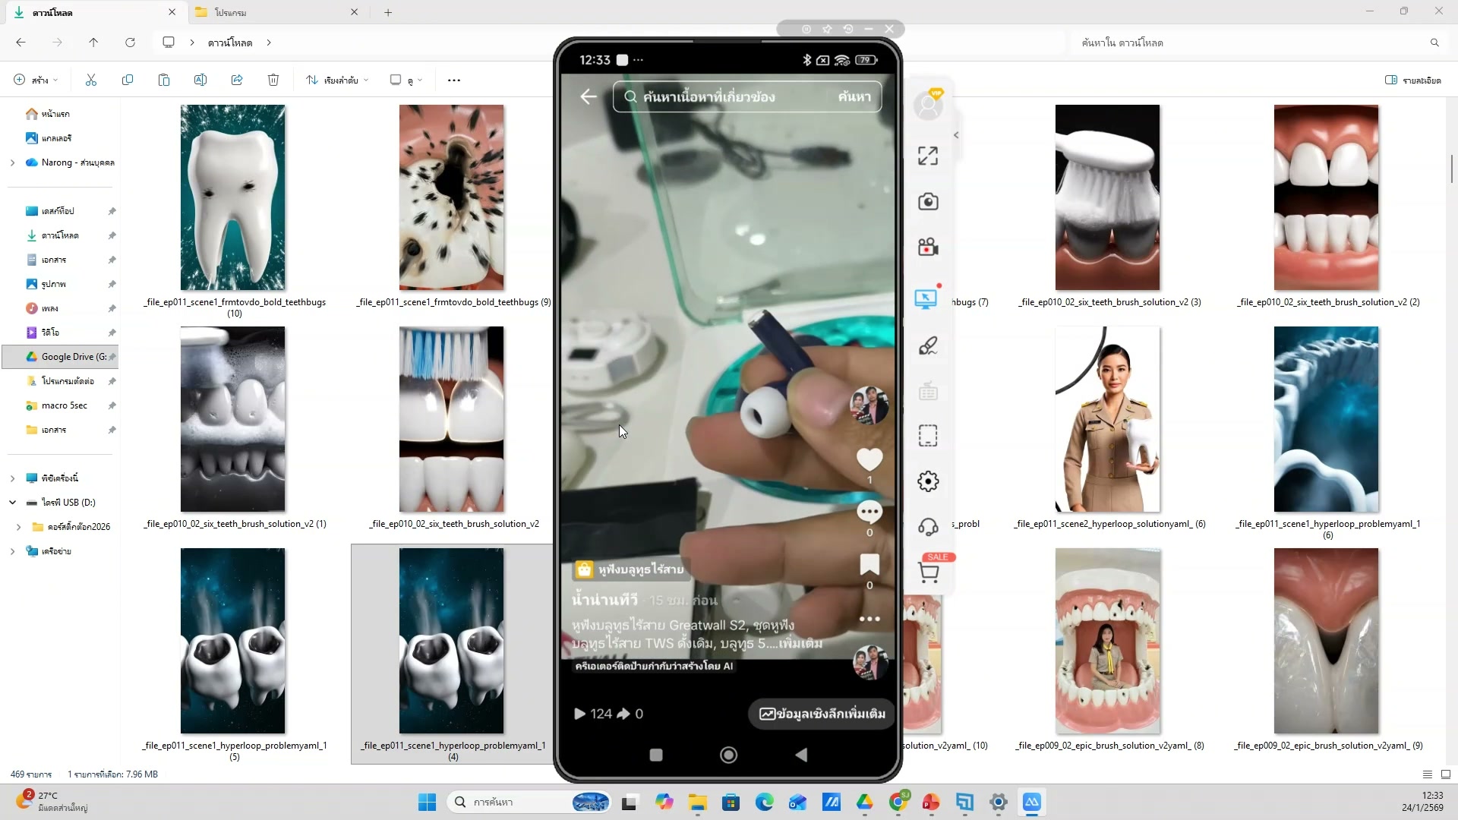Viewport: 1458px width, 820px height.
Task: Tap the heart like button on video
Action: 869,459
